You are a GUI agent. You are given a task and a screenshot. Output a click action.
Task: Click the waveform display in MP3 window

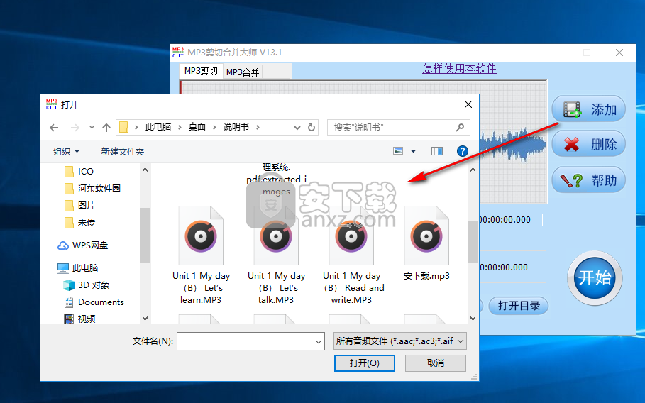point(513,142)
